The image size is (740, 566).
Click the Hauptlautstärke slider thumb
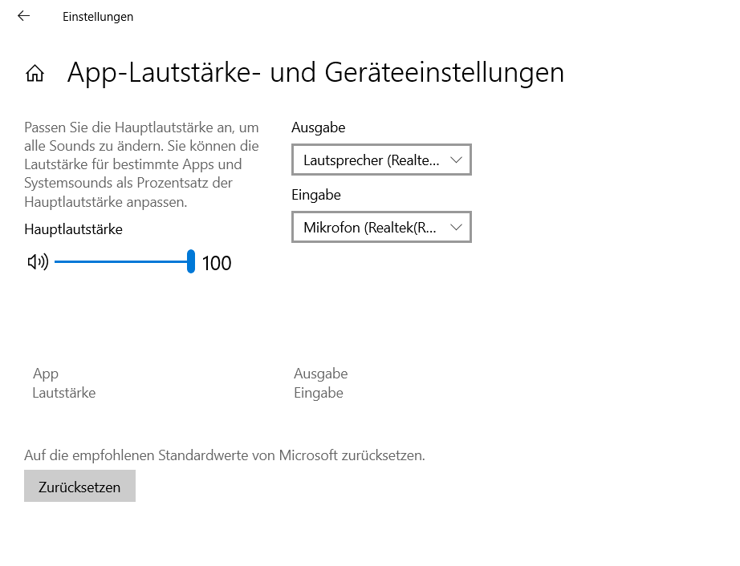tap(191, 261)
